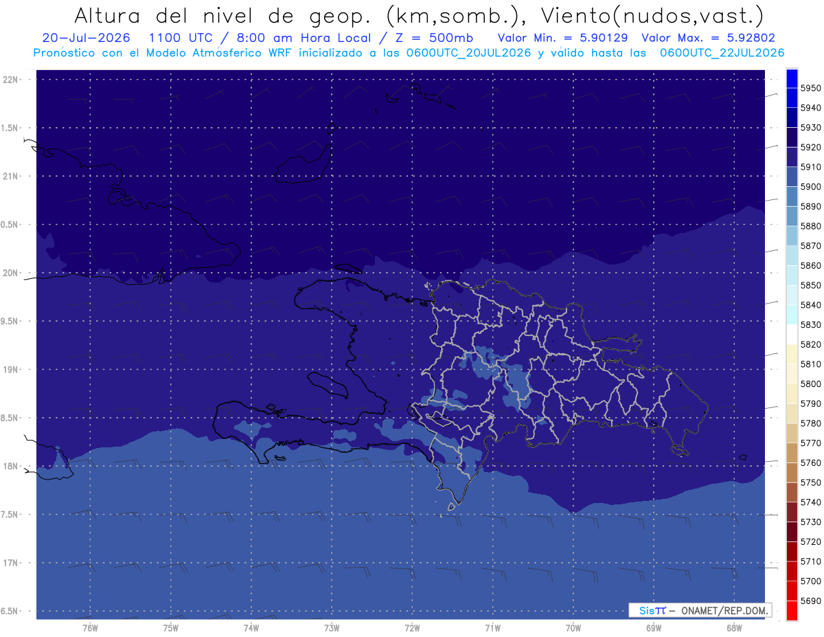The width and height of the screenshot is (824, 637).
Task: Select the color band between 5900 and 5910
Action: (x=791, y=177)
